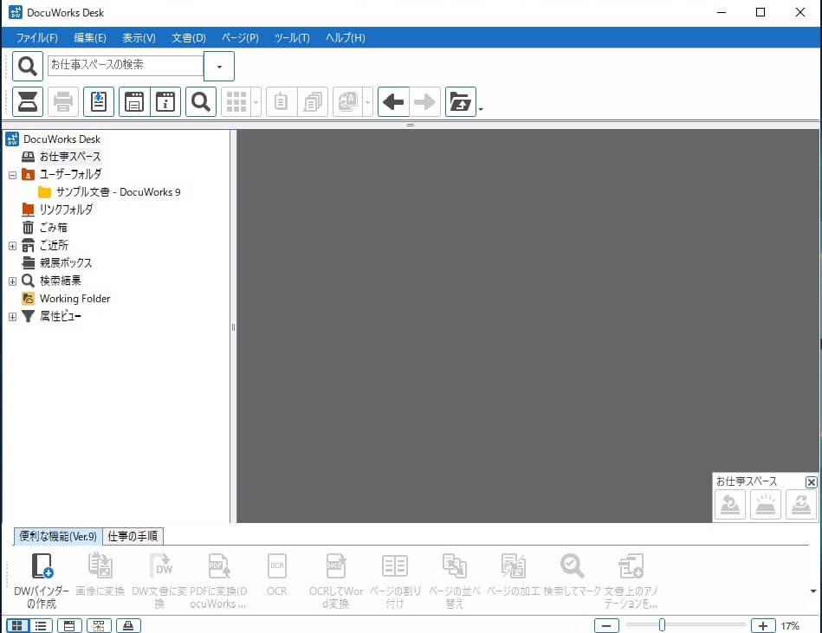Screen dimensions: 822x633
Task: Click the magnifier find icon in toolbar
Action: pos(200,102)
